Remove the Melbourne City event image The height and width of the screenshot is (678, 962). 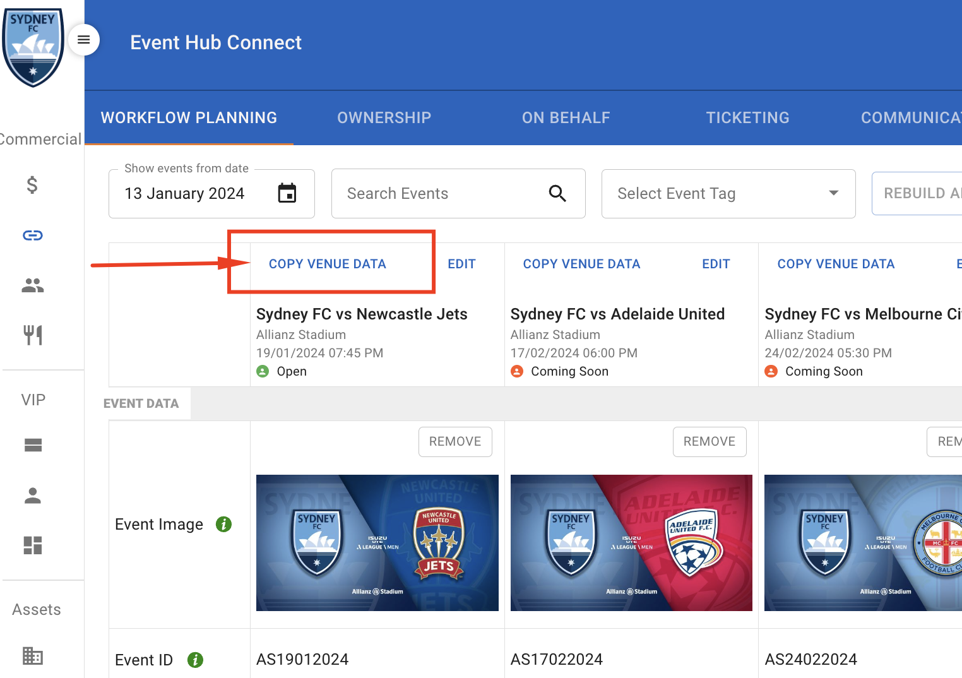click(945, 442)
